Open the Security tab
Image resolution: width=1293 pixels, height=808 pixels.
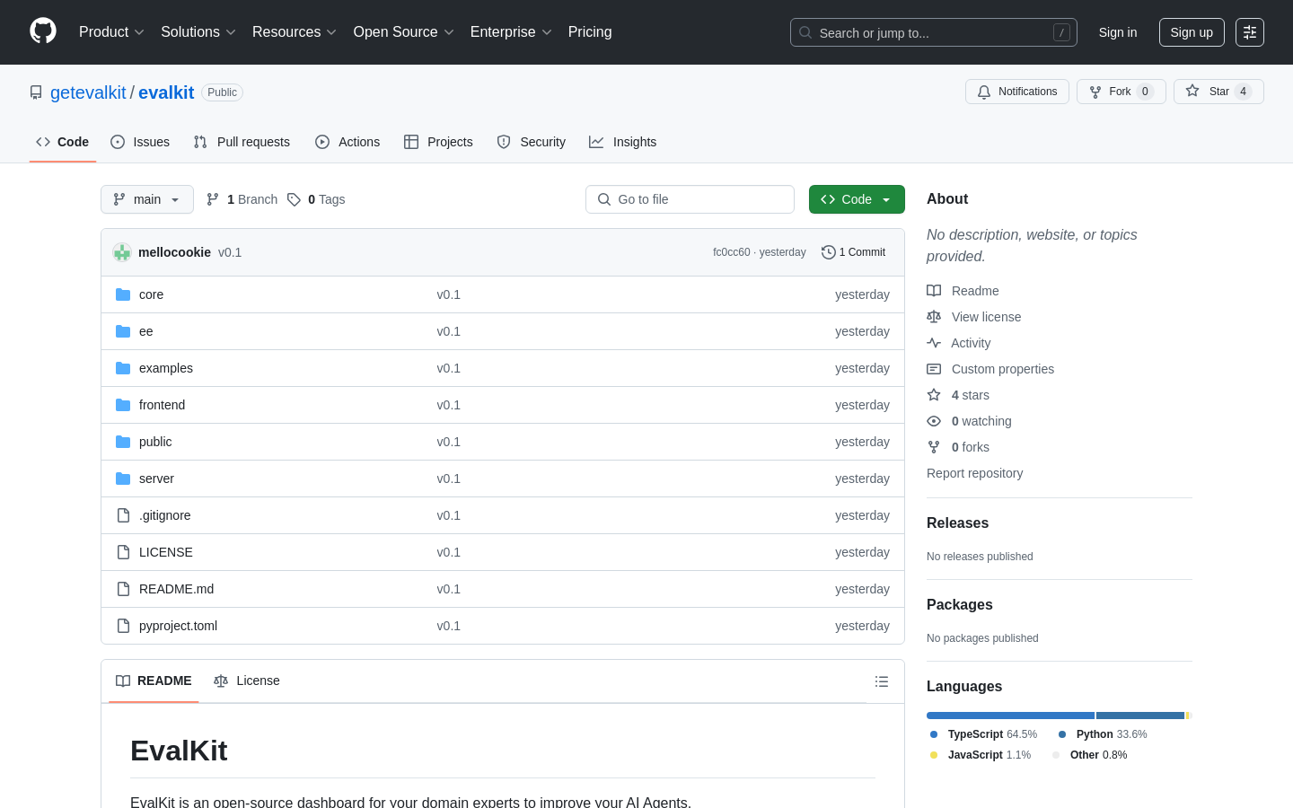532,142
